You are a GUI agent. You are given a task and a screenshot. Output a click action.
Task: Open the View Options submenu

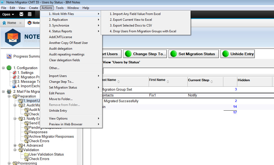point(71,118)
